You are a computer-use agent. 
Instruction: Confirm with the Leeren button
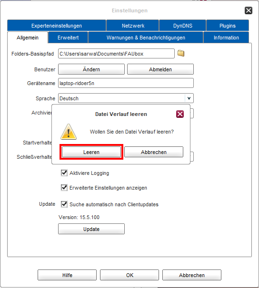click(x=91, y=152)
